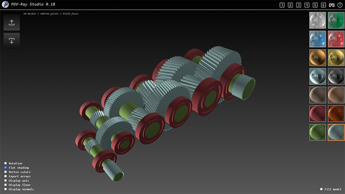Uncheck the Flat shading checkbox

(x=6, y=168)
